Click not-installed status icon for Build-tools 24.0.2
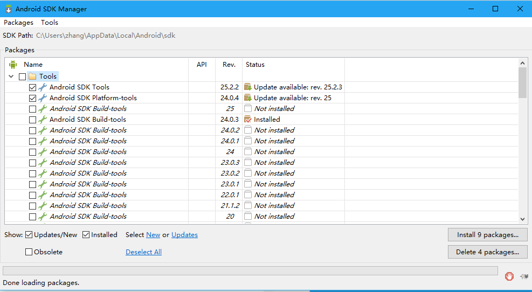Viewport: 532px width, 292px height. [x=248, y=130]
